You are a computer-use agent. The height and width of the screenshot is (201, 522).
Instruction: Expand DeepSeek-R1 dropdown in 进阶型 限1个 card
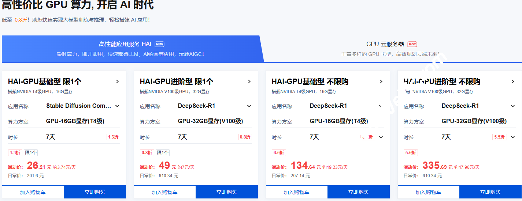pos(249,106)
